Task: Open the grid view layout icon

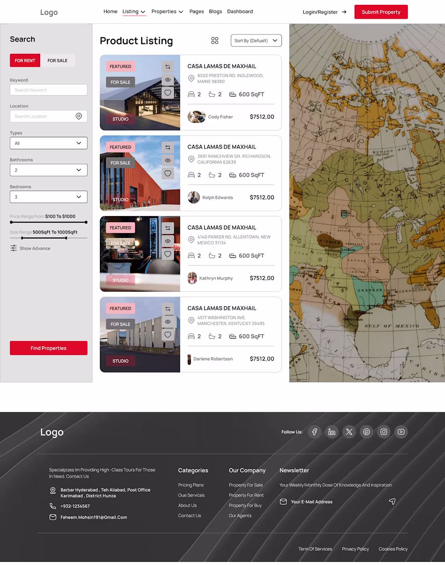Action: coord(215,40)
